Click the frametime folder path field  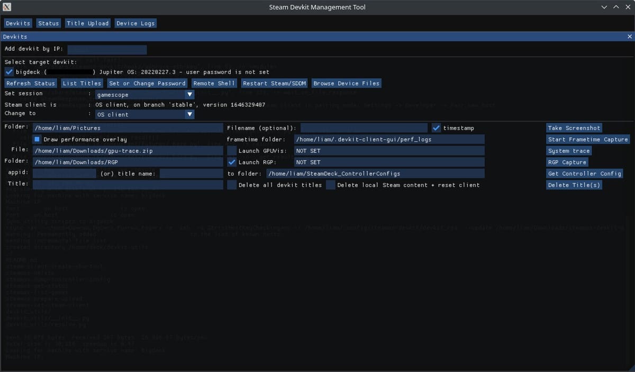389,139
